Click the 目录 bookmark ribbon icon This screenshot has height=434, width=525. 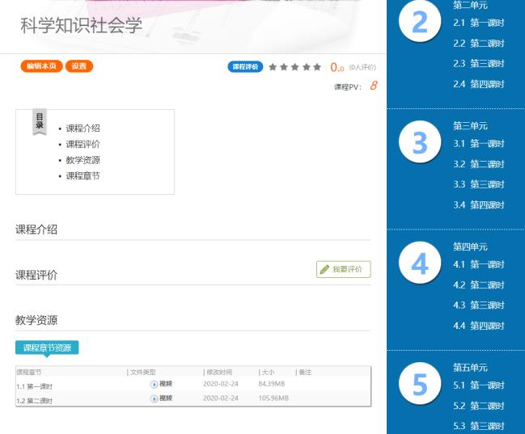[39, 121]
